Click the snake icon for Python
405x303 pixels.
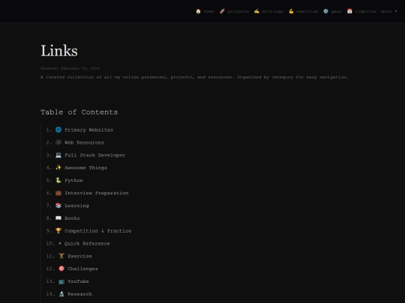pyautogui.click(x=58, y=180)
